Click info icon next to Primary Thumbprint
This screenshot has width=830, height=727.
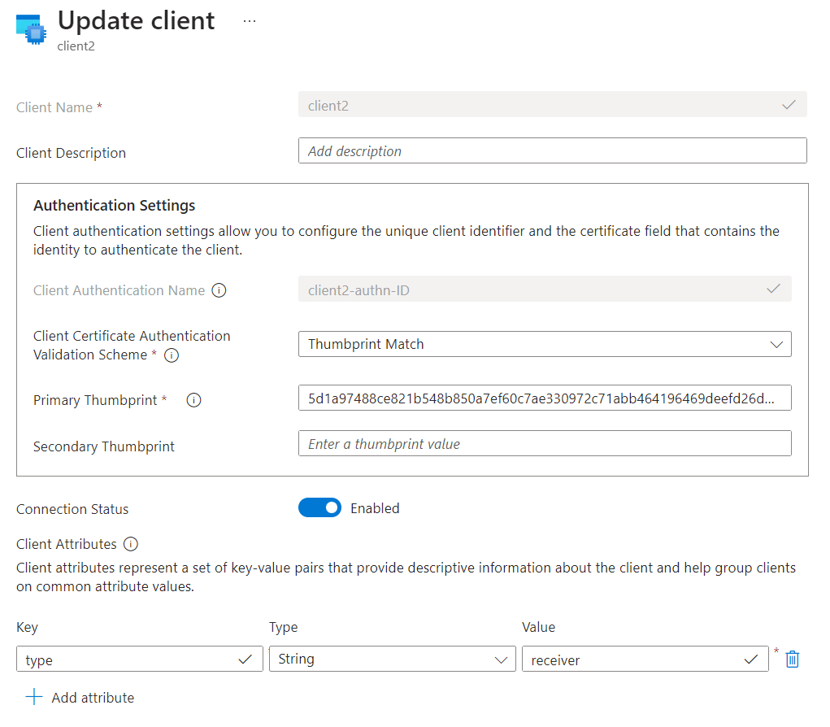click(x=193, y=400)
